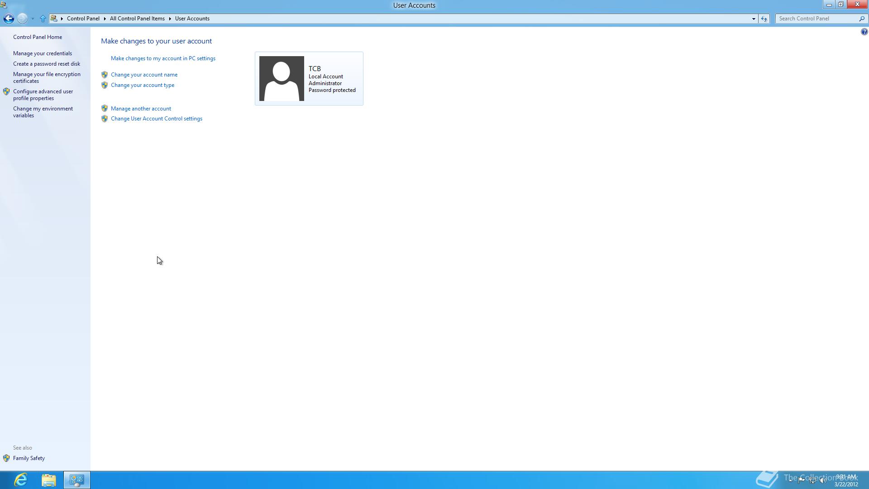Click the volume speaker tray icon

click(x=823, y=480)
